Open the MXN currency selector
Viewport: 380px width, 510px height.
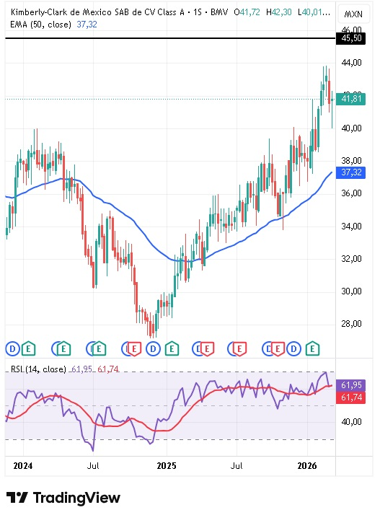tap(353, 14)
